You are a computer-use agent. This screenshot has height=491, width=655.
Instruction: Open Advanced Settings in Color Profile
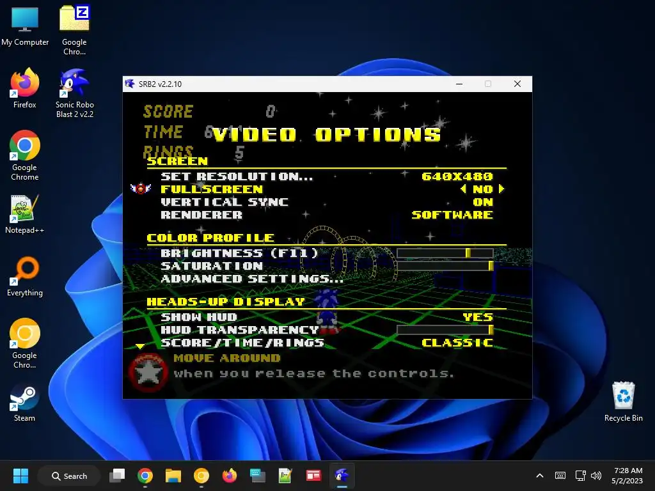pos(252,279)
